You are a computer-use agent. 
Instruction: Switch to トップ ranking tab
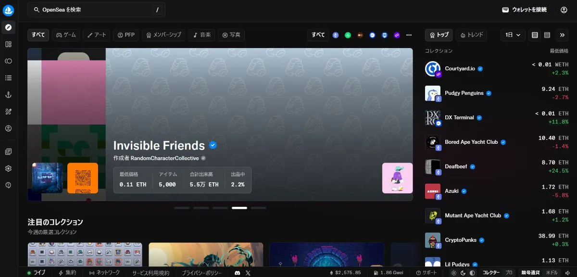pos(439,35)
